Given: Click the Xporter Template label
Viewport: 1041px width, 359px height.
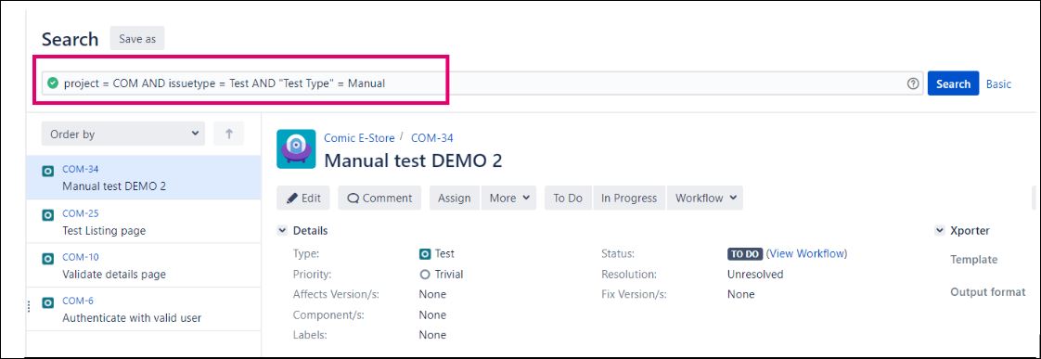Looking at the screenshot, I should point(974,260).
